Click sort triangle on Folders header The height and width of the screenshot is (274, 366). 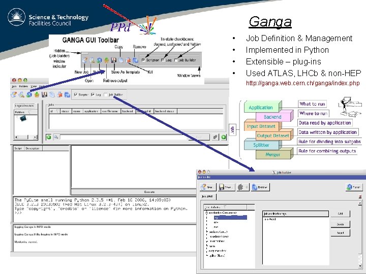29,112
